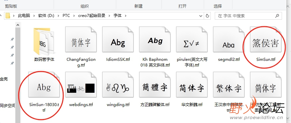Select the 王汉宗中魏碑简 font file icon

click(229, 85)
